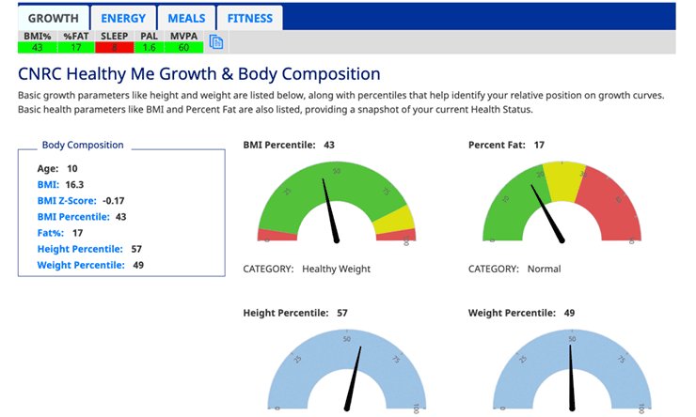Viewport: 696px width, 417px height.
Task: Follow the Height Percentile link
Action: (x=80, y=249)
